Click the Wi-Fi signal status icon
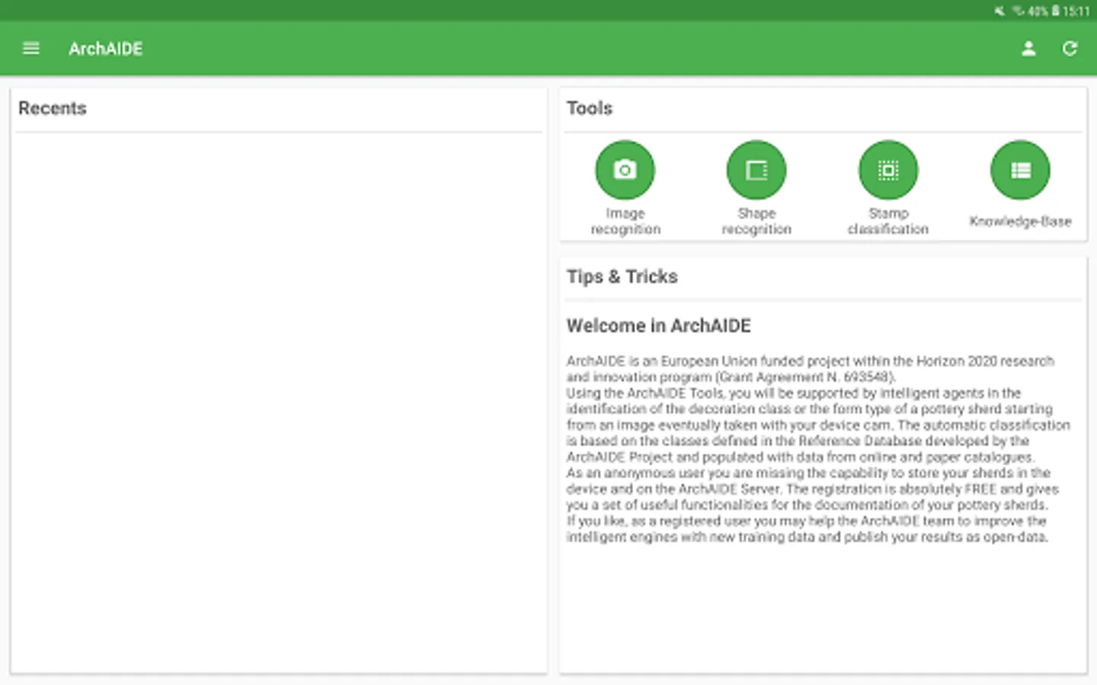 pos(1018,11)
